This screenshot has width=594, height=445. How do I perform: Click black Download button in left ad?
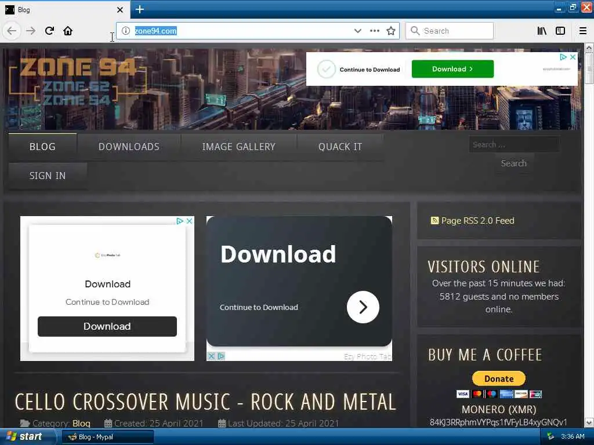click(x=107, y=327)
